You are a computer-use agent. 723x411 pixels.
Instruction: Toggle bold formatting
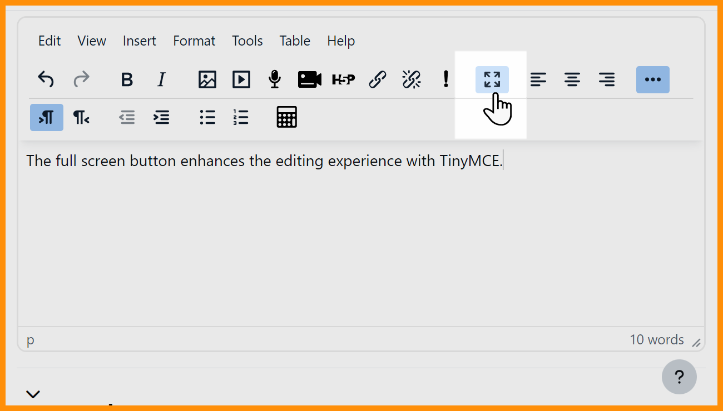point(127,79)
